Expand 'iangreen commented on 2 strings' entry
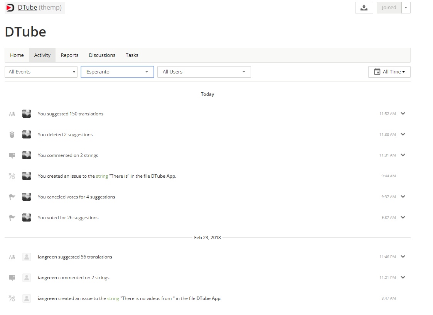The width and height of the screenshot is (433, 315). point(403,277)
